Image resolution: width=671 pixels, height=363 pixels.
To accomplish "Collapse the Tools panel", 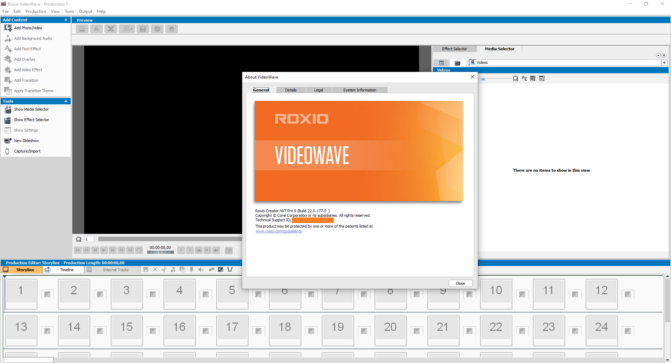I will 66,101.
